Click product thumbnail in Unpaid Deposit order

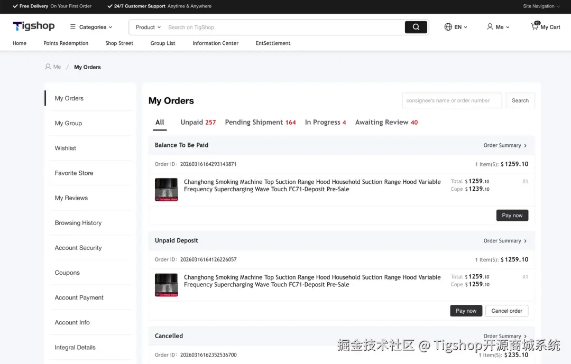tap(167, 285)
